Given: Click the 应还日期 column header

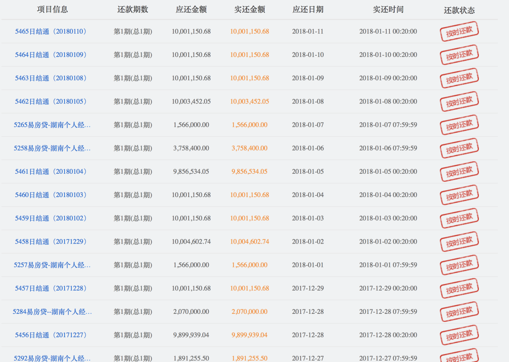Looking at the screenshot, I should pos(307,9).
